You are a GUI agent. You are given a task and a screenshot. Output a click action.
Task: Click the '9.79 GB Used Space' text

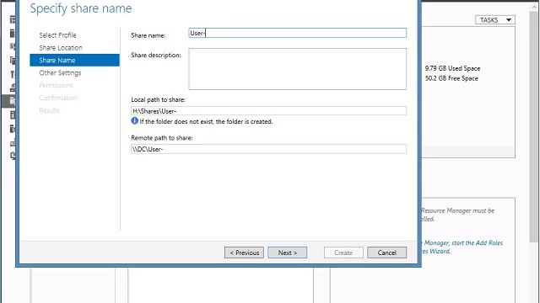(452, 68)
